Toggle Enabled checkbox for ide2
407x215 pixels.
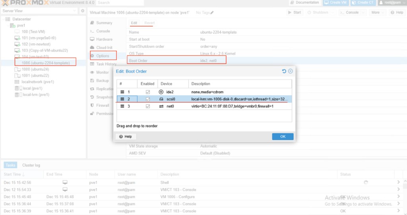click(x=148, y=92)
